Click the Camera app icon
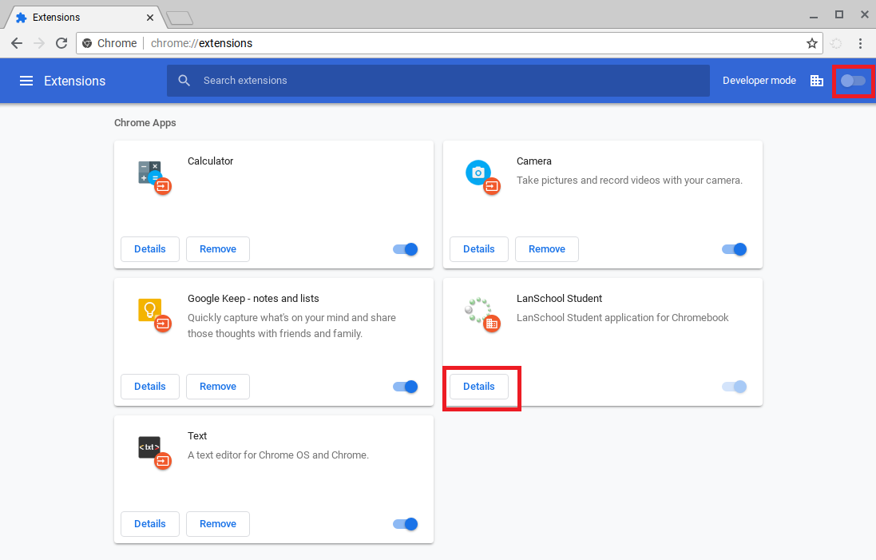The image size is (876, 560). 482,177
